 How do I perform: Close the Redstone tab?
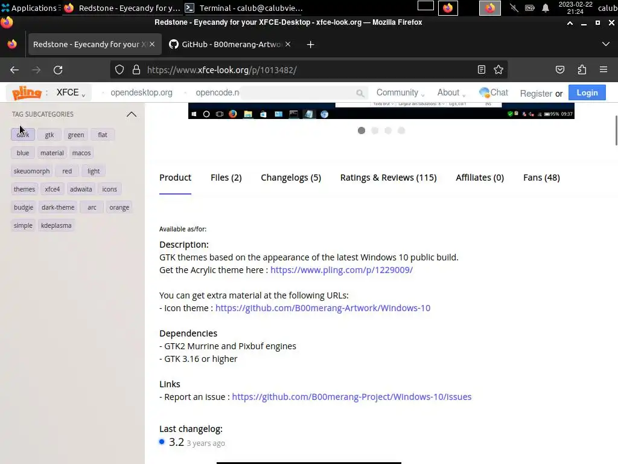click(152, 44)
